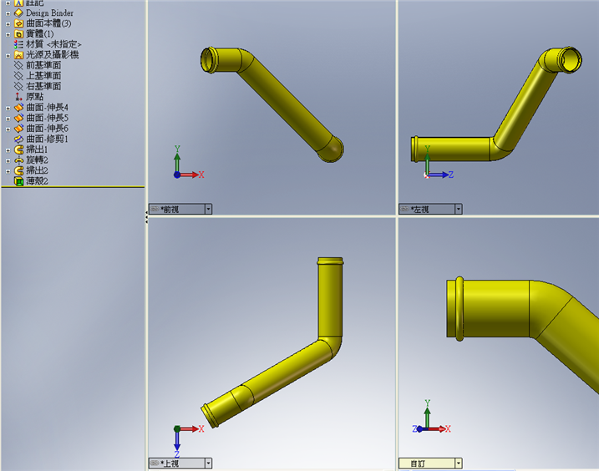Viewport: 599px width, 471px height.
Task: Click the 旋轉2 revolve feature icon
Action: pyautogui.click(x=18, y=160)
